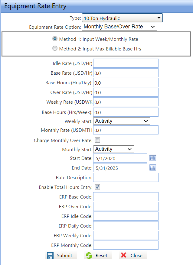Click the Rate Description text field
The height and width of the screenshot is (265, 193).
(126, 177)
